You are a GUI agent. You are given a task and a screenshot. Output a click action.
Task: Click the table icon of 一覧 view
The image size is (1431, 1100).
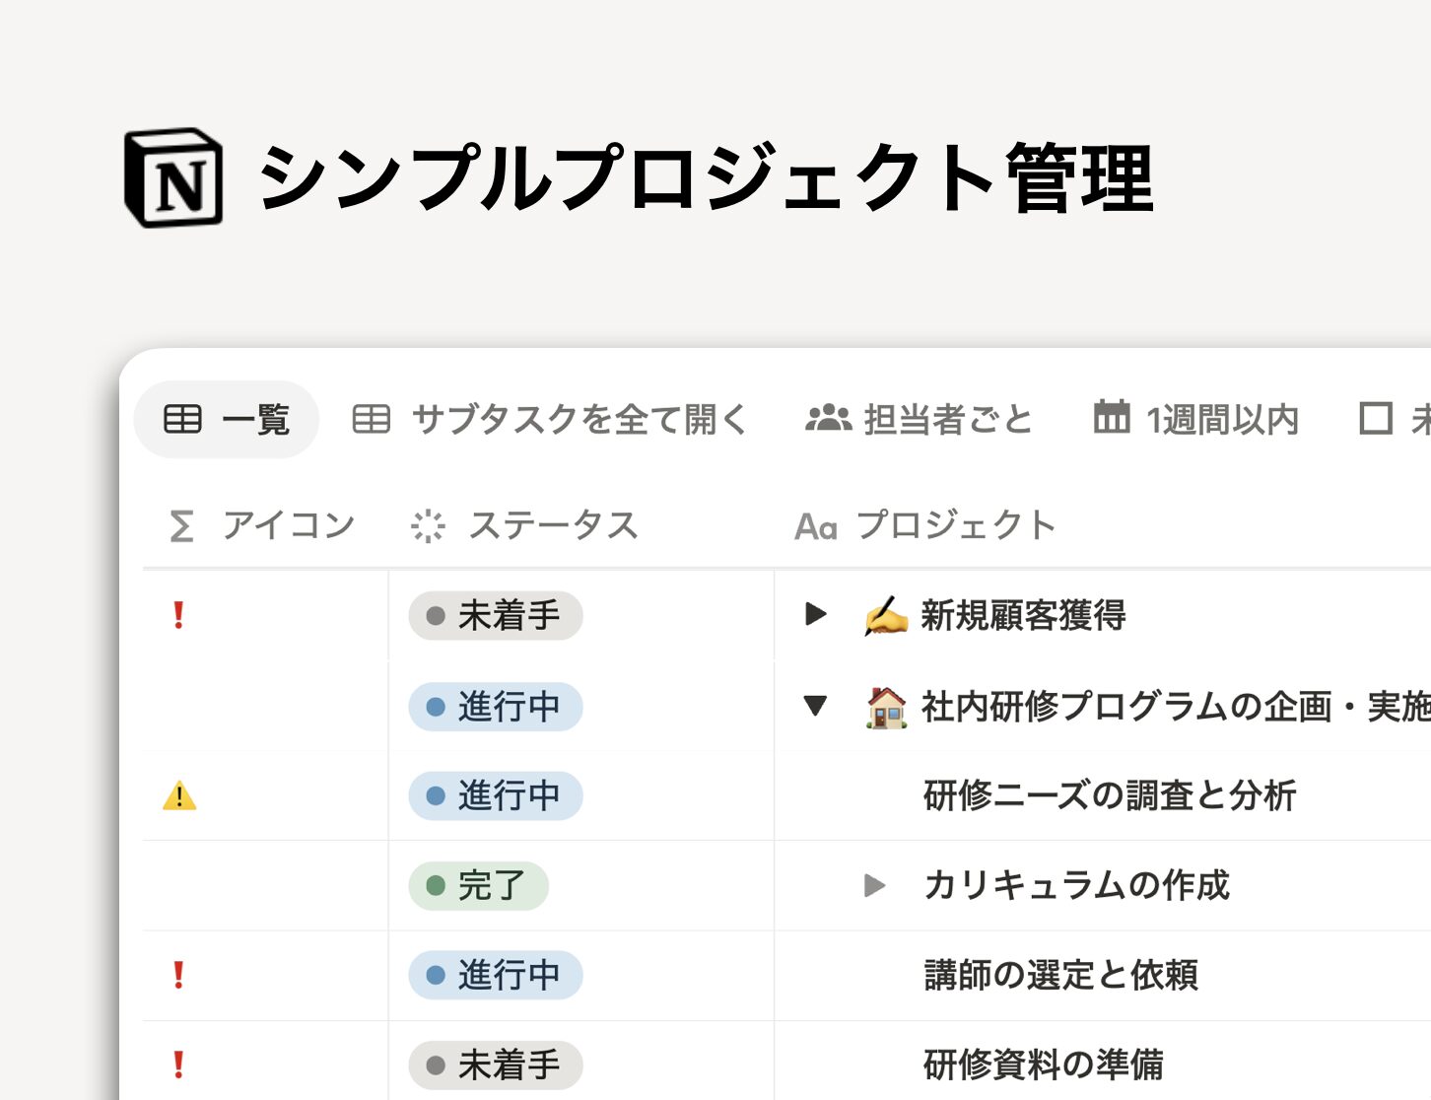click(182, 419)
